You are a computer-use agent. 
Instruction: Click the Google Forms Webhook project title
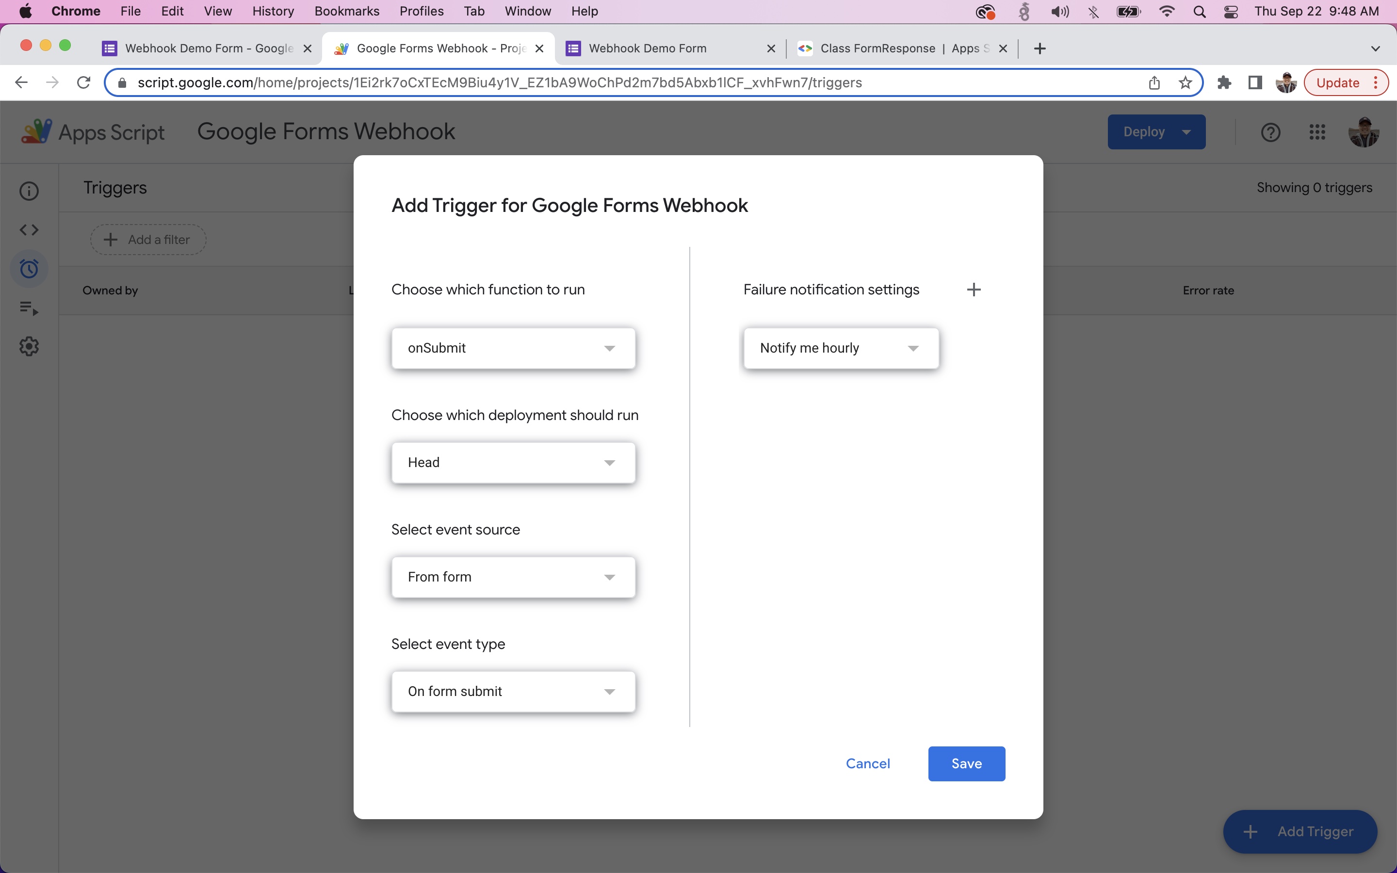tap(326, 131)
